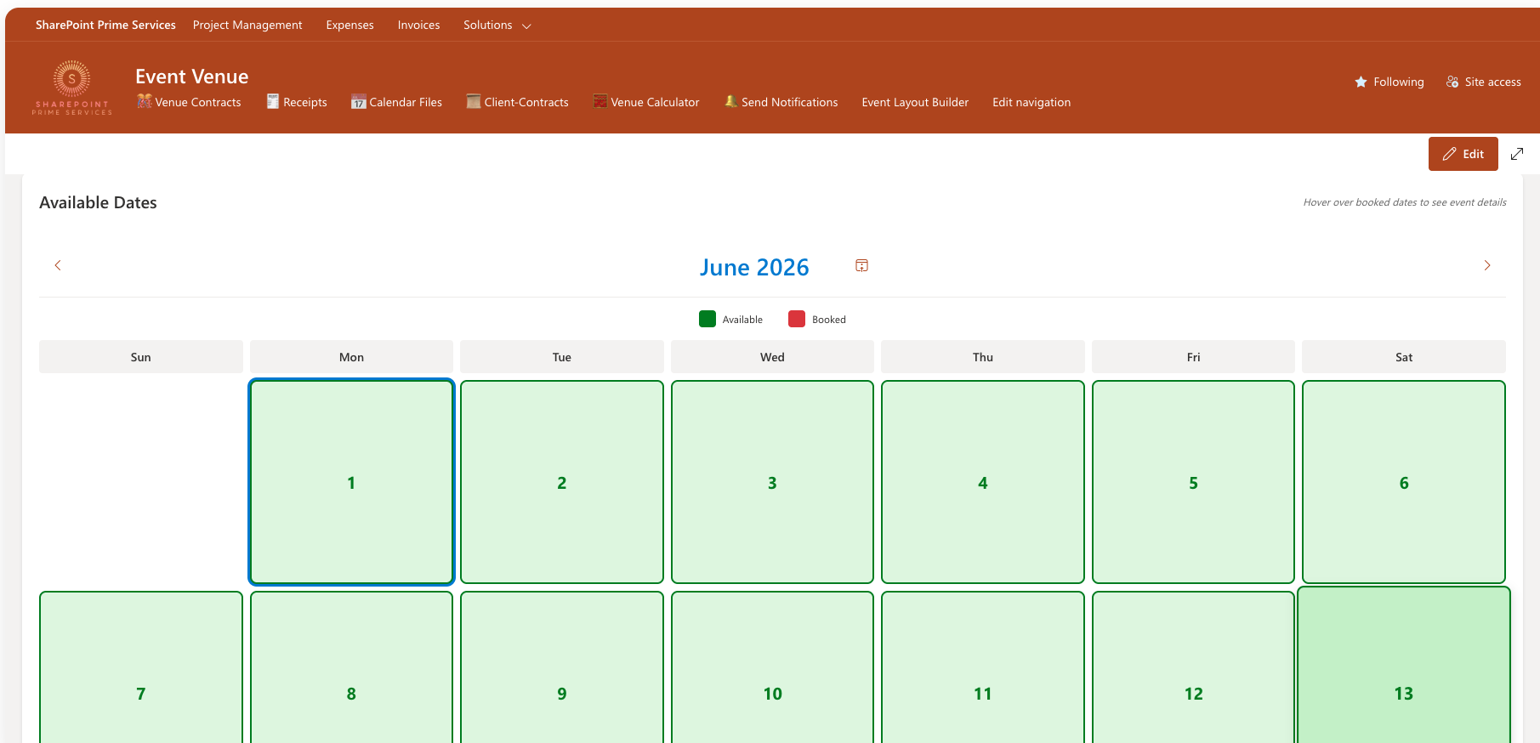The height and width of the screenshot is (743, 1540).
Task: Select June 11 date cell
Action: point(983,667)
